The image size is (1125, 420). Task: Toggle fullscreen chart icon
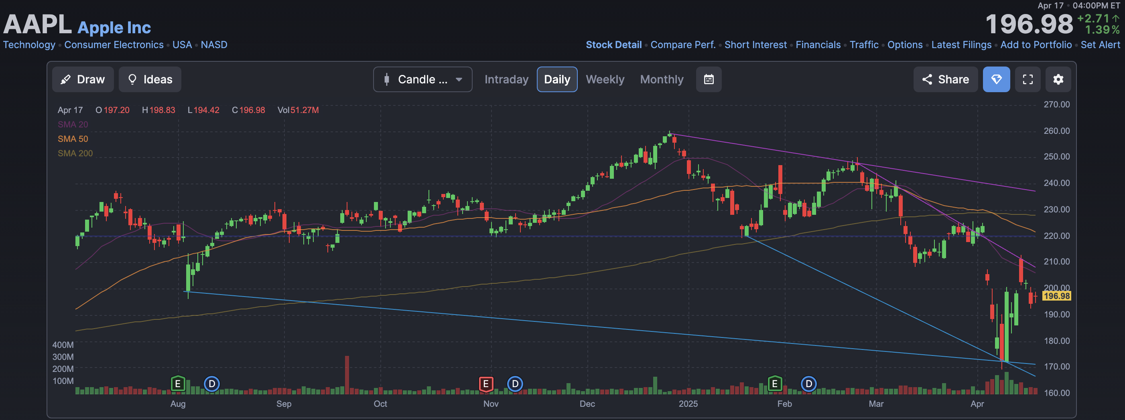(1028, 79)
